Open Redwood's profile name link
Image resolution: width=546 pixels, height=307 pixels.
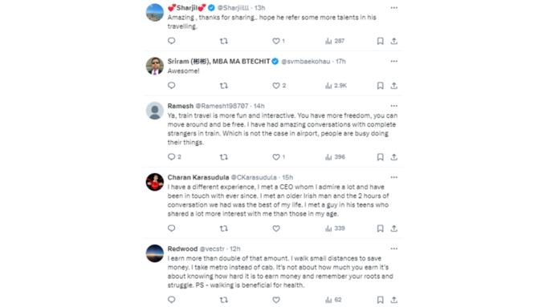(x=182, y=248)
